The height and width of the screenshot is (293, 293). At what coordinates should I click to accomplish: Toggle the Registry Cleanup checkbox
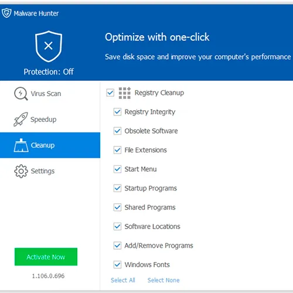click(x=110, y=93)
